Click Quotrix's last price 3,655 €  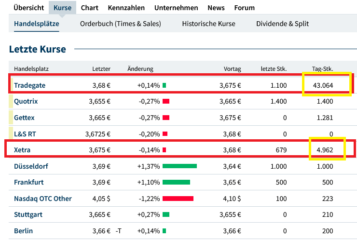tap(99, 101)
